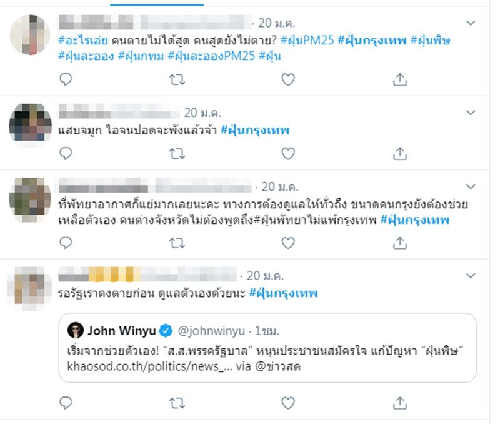Screen dimensions: 500x424
Task: Select the active tab with blue underline
Action: [x=157, y=3]
